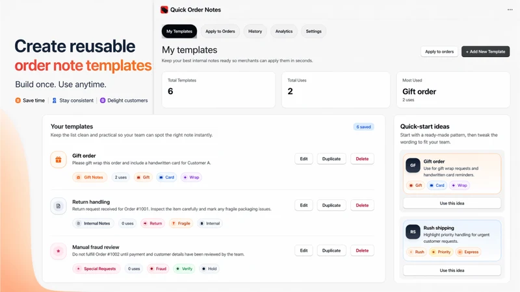Use this idea for Gift order

[452, 203]
